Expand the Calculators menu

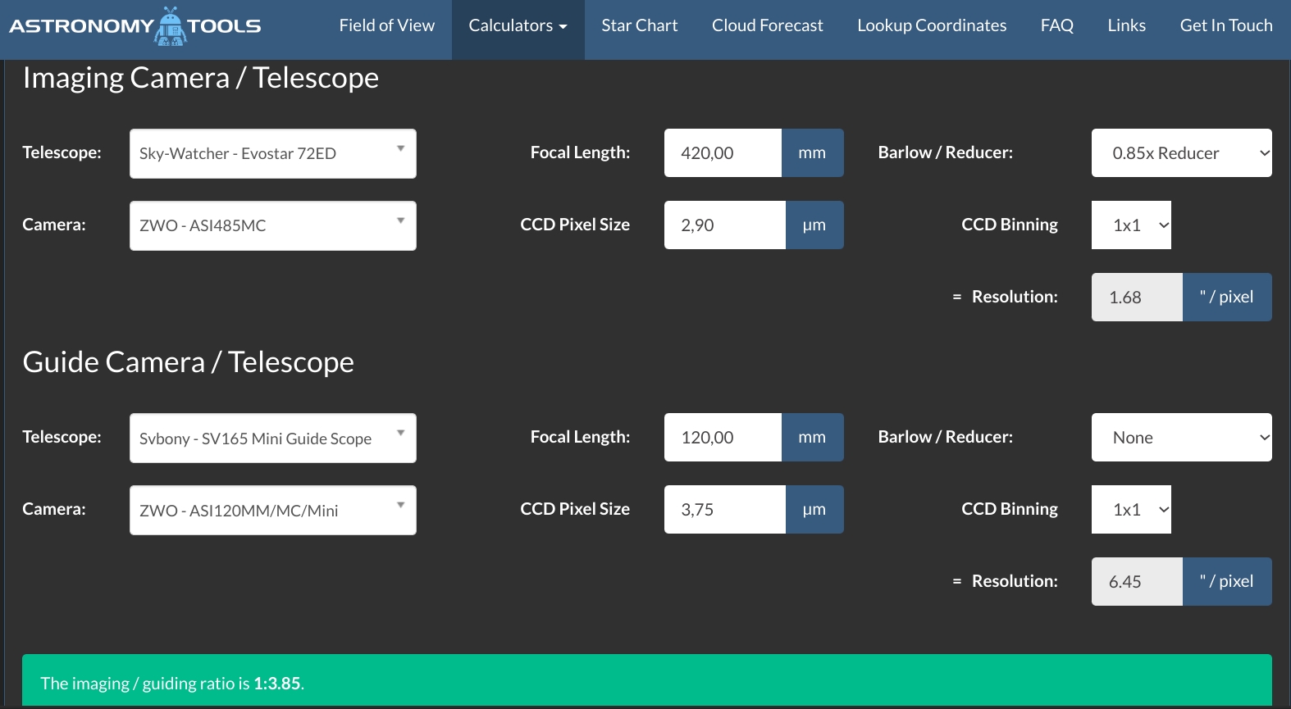point(518,26)
